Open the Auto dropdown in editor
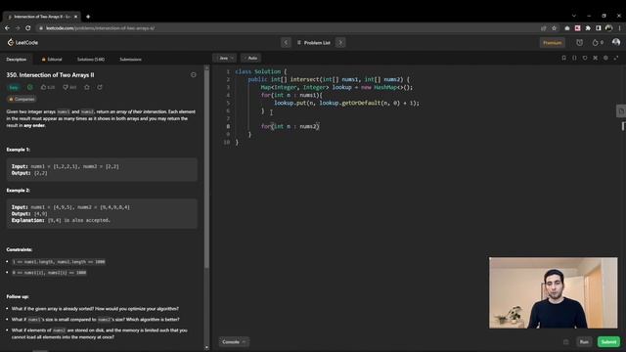 tap(250, 59)
